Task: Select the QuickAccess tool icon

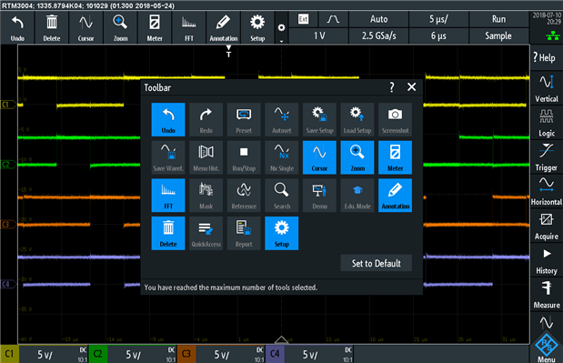Action: click(206, 233)
